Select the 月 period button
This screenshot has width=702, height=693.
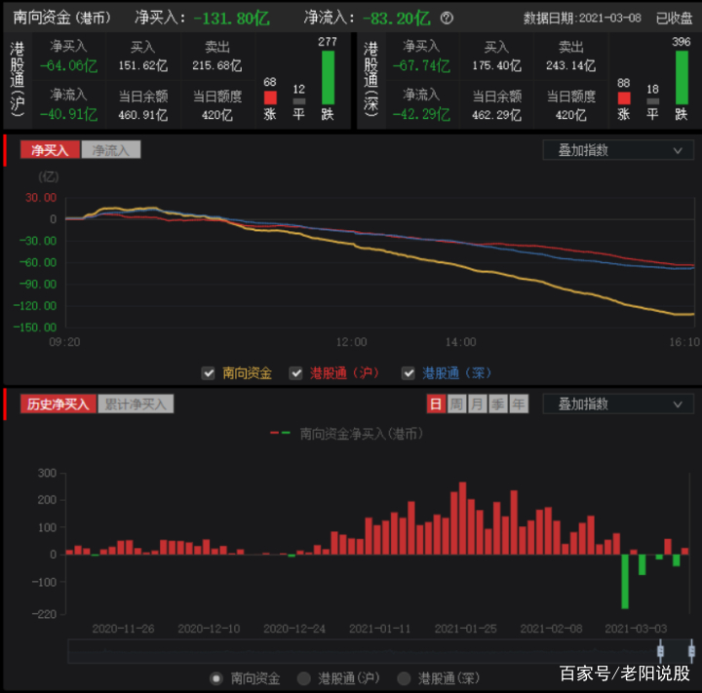coord(477,404)
